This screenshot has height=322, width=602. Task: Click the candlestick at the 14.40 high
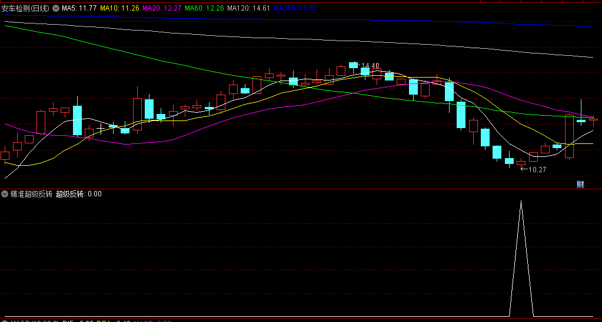click(353, 66)
